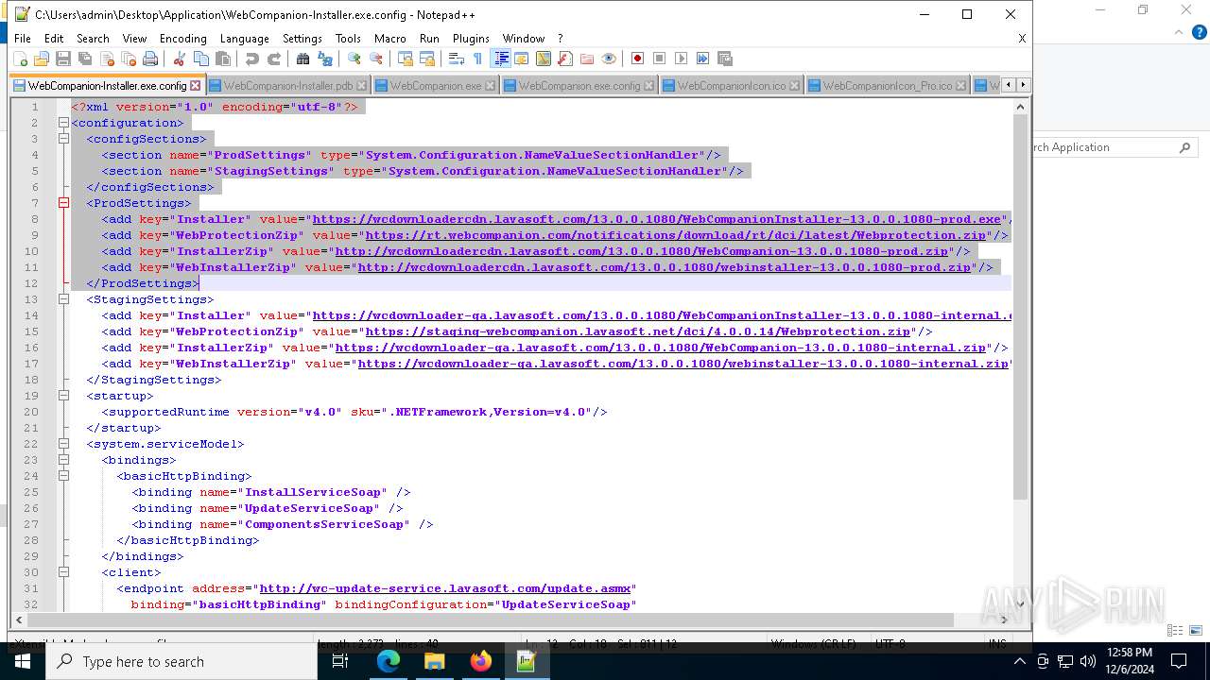Print the document using the printer icon
Image resolution: width=1210 pixels, height=680 pixels.
150,59
